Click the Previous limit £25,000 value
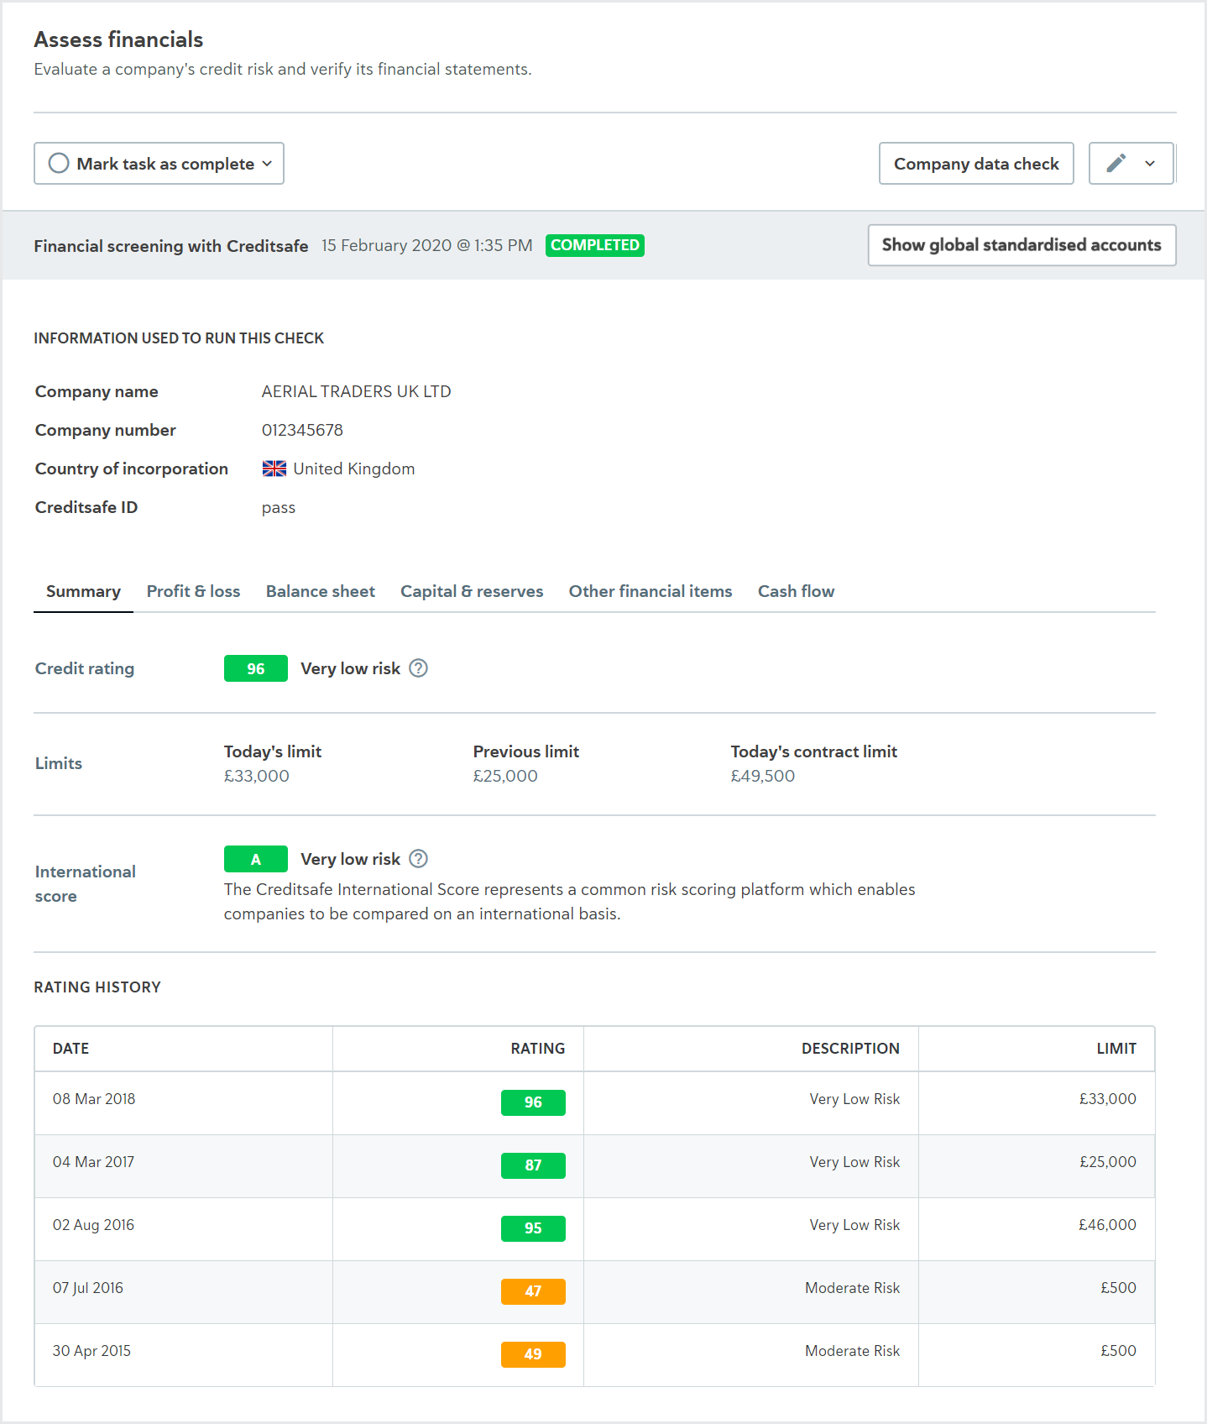Viewport: 1207px width, 1424px height. coord(505,776)
